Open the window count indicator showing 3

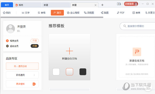[x=119, y=4]
